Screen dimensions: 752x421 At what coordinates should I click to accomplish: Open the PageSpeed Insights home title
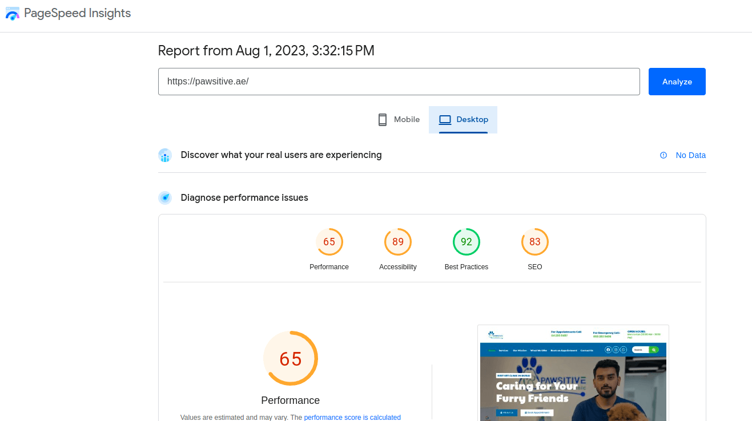pos(77,13)
